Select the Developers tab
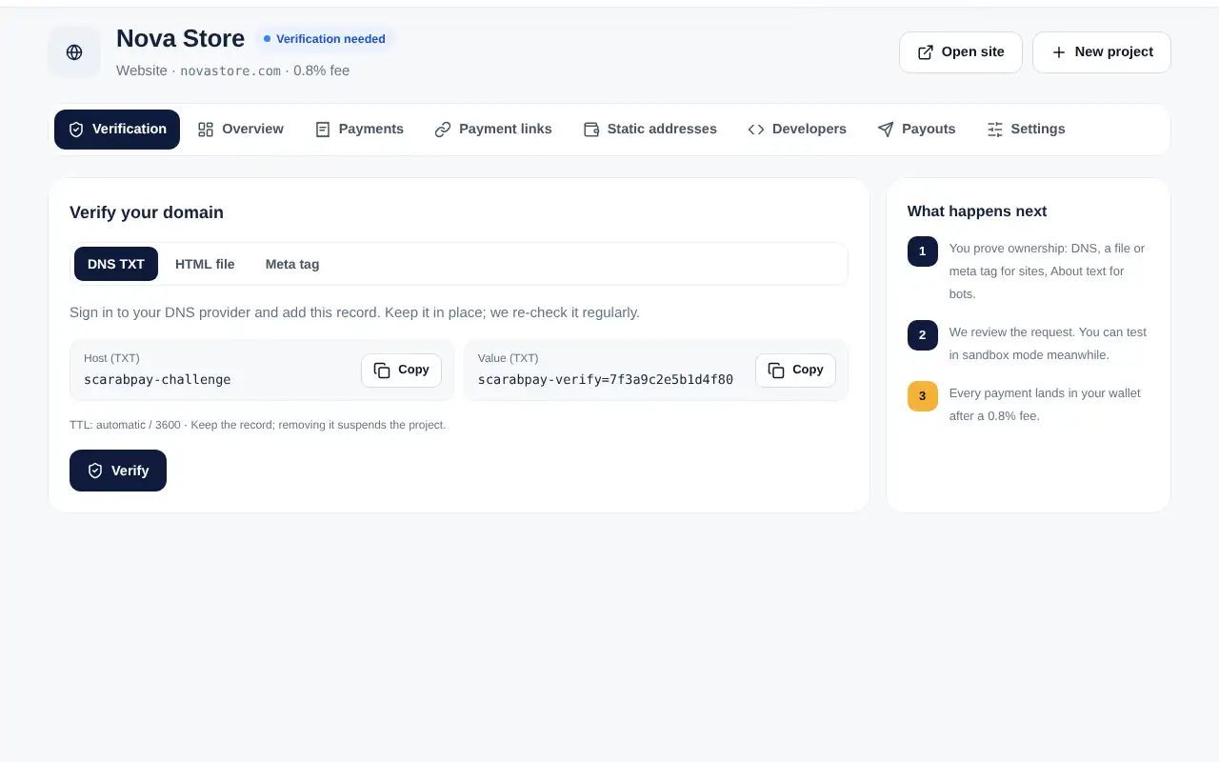 point(797,130)
